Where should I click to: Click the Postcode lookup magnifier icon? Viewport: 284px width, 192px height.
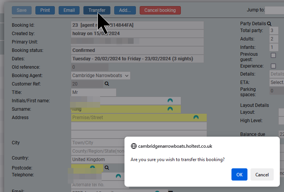[107, 168]
